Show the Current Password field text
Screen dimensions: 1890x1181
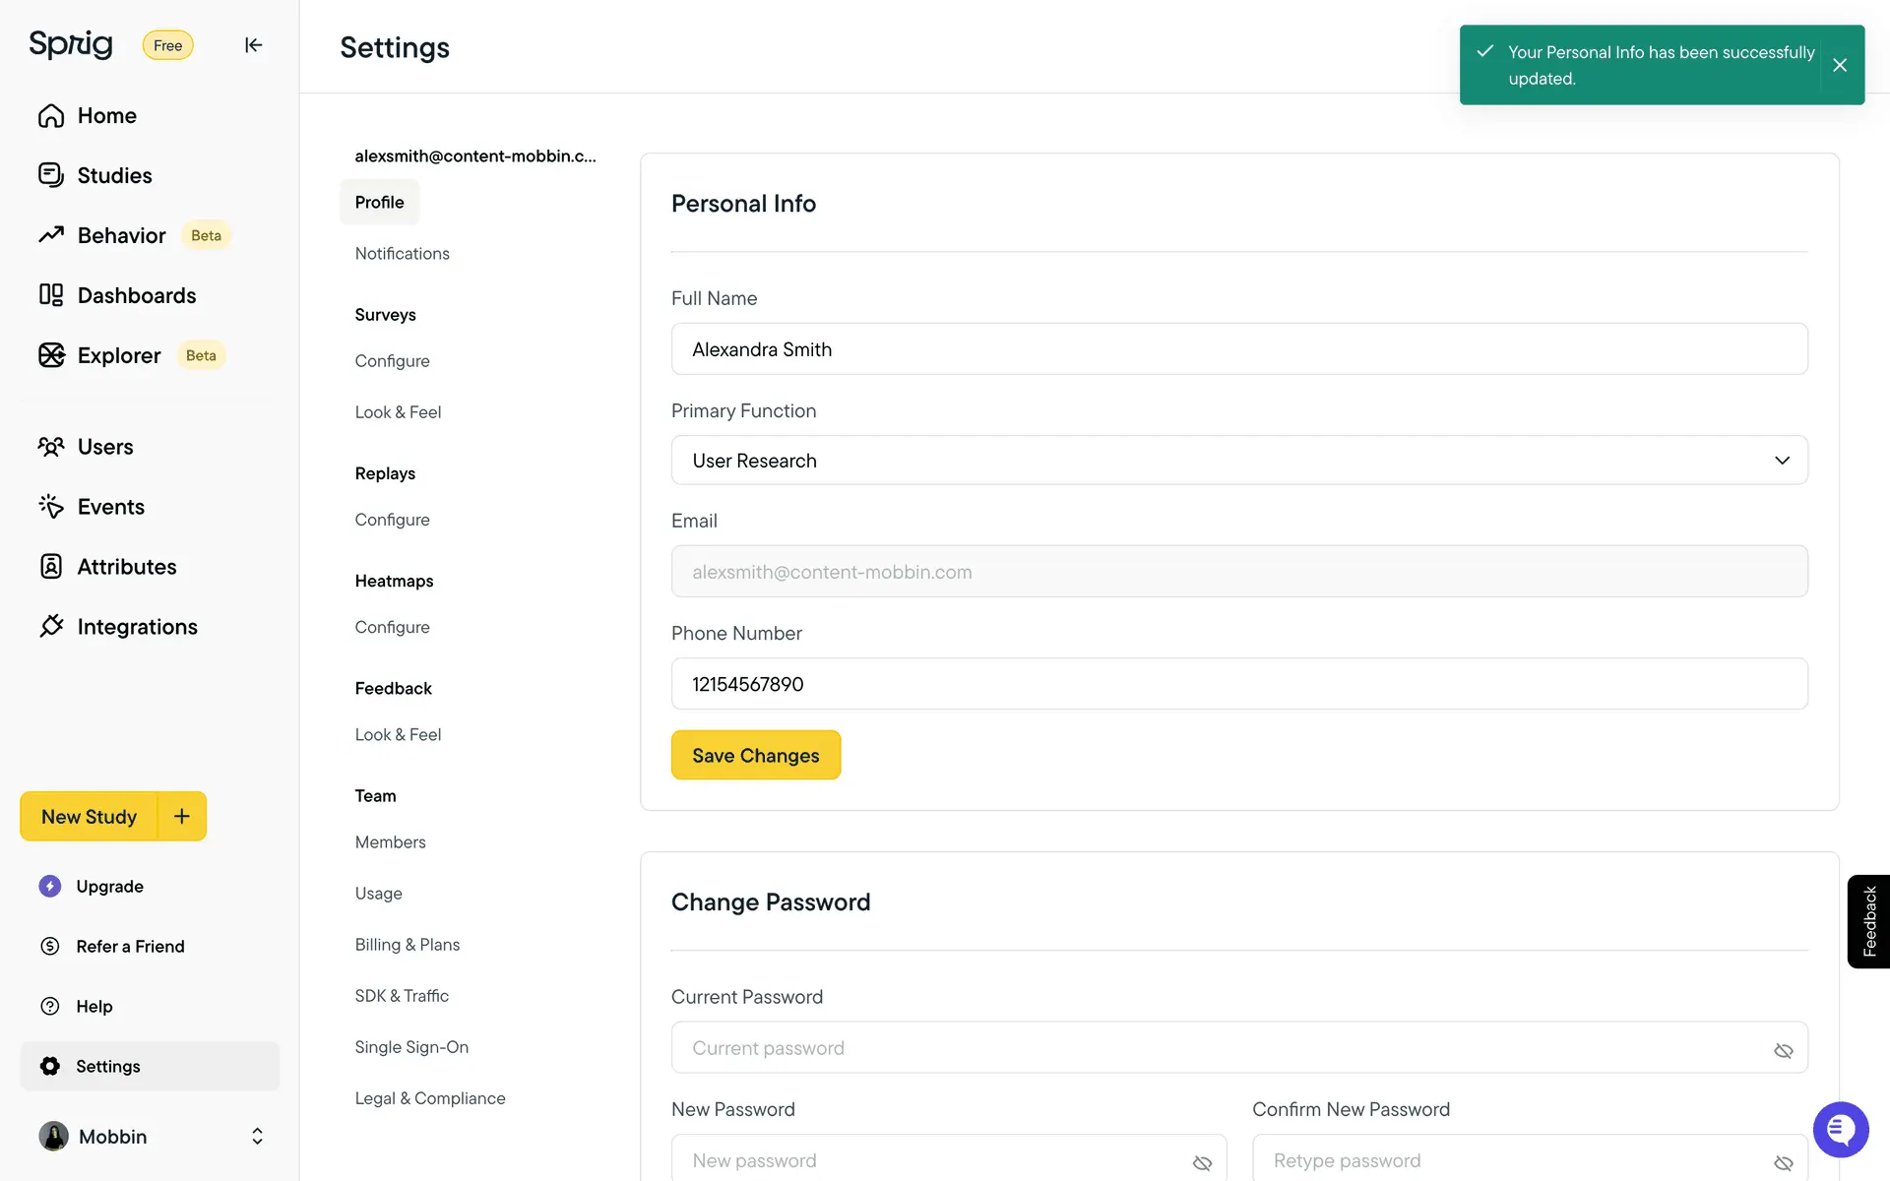pos(1783,1050)
